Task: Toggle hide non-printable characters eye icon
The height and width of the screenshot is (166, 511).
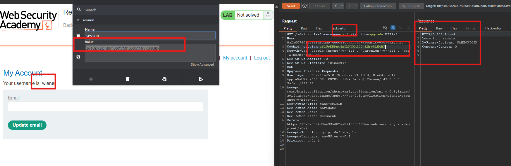Action: click(385, 28)
